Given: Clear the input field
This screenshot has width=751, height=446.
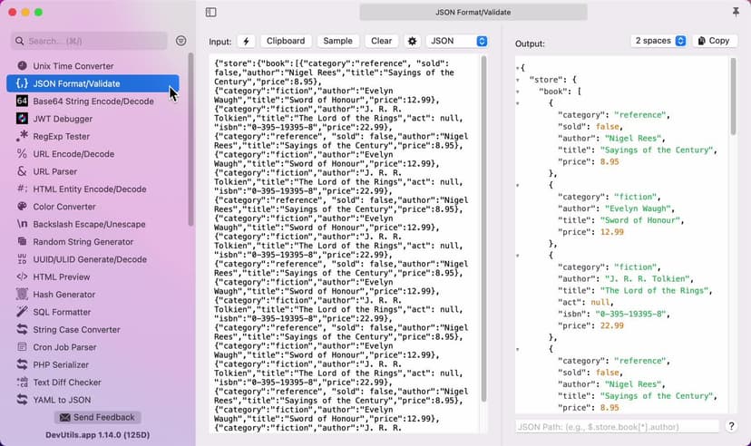Looking at the screenshot, I should 381,41.
